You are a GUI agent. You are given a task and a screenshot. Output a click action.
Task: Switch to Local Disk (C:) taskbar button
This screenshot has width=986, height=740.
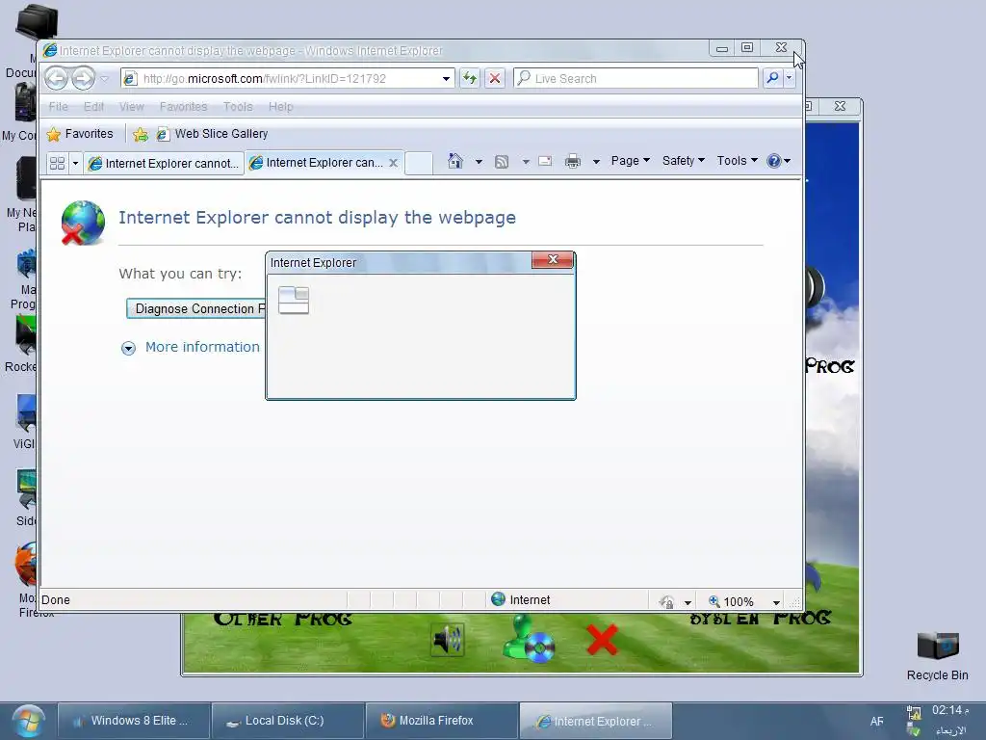(287, 721)
